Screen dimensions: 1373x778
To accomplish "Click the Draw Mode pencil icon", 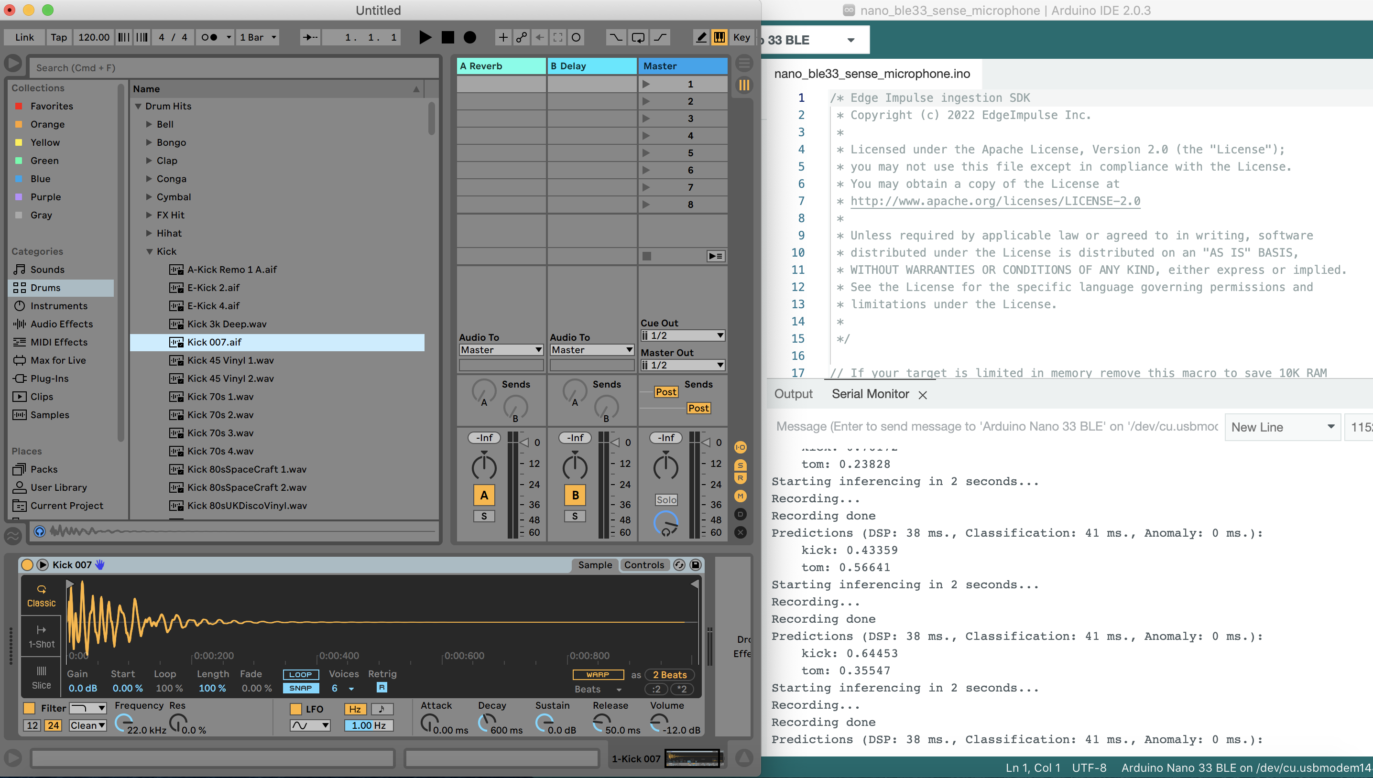I will pyautogui.click(x=701, y=37).
